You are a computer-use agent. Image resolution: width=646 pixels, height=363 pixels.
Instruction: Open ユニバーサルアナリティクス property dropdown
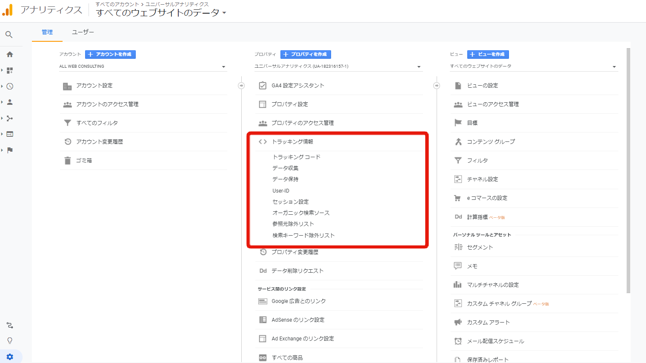coord(338,66)
